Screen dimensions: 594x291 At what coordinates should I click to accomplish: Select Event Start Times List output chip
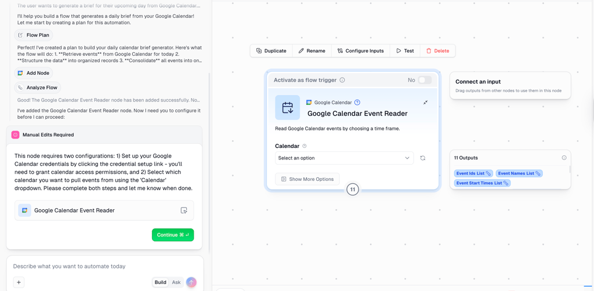[x=482, y=183]
